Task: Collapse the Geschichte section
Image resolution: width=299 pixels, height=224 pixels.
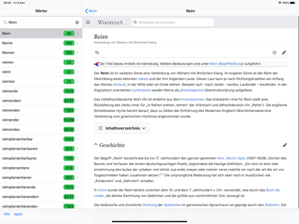Action: pyautogui.click(x=96, y=144)
